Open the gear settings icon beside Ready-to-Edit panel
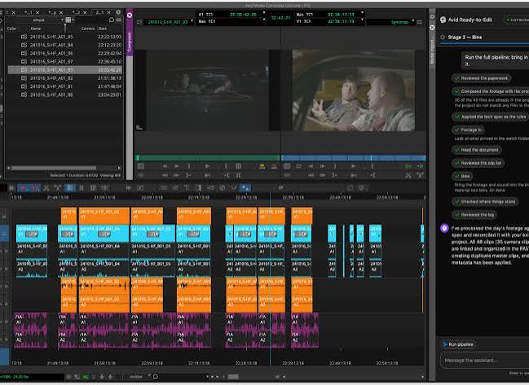This screenshot has height=385, width=529. point(432,16)
